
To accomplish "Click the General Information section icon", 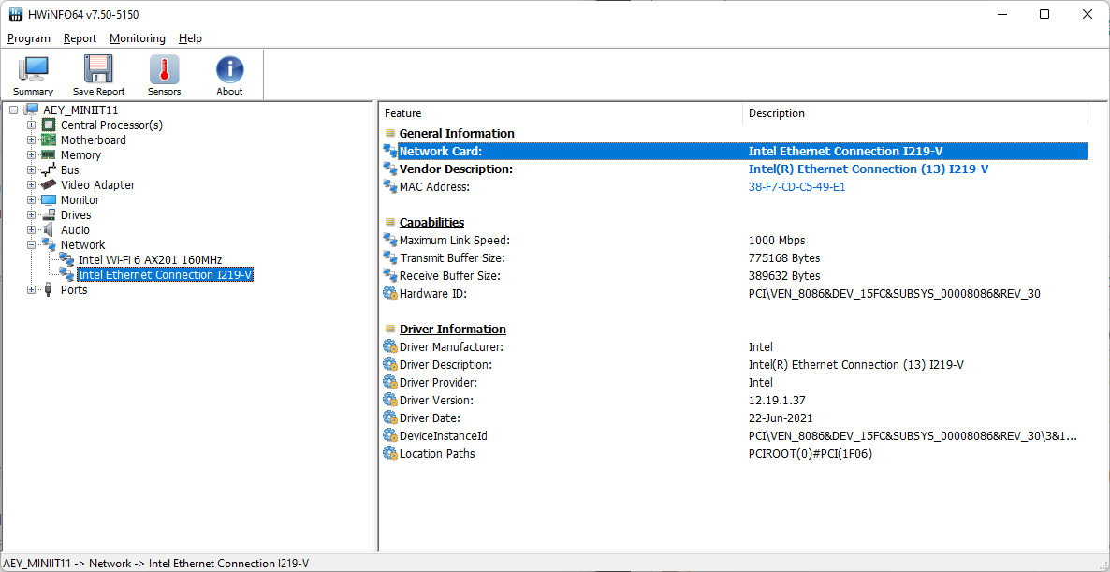I will pyautogui.click(x=390, y=133).
